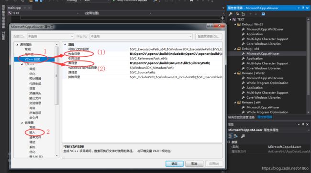Open the Properties panel object selector dropdown
This screenshot has height=173, width=311.
pyautogui.click(x=309, y=130)
